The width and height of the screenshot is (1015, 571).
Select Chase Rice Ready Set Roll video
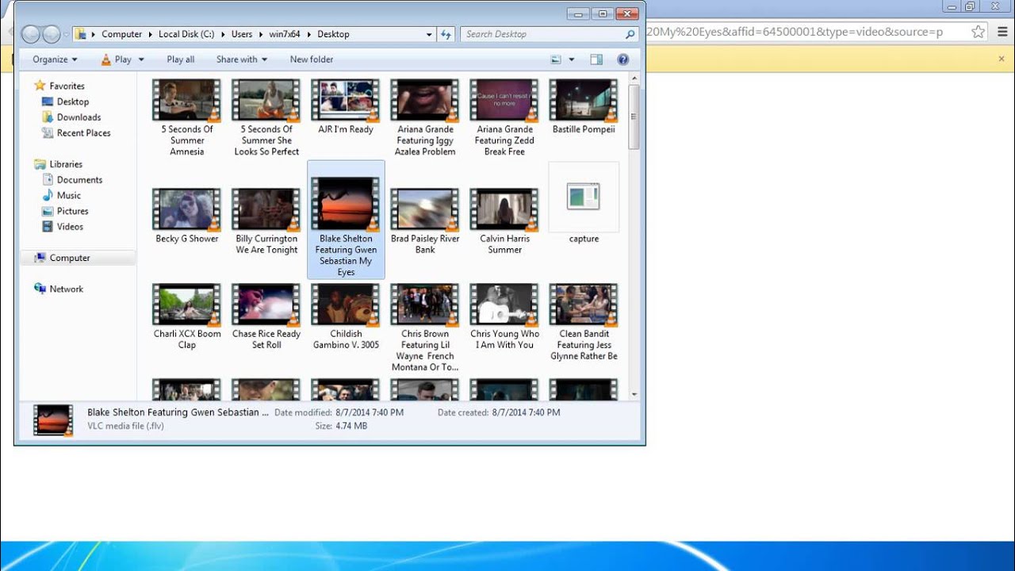coord(266,316)
